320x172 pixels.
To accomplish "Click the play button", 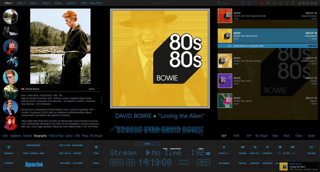I will [x=268, y=147].
